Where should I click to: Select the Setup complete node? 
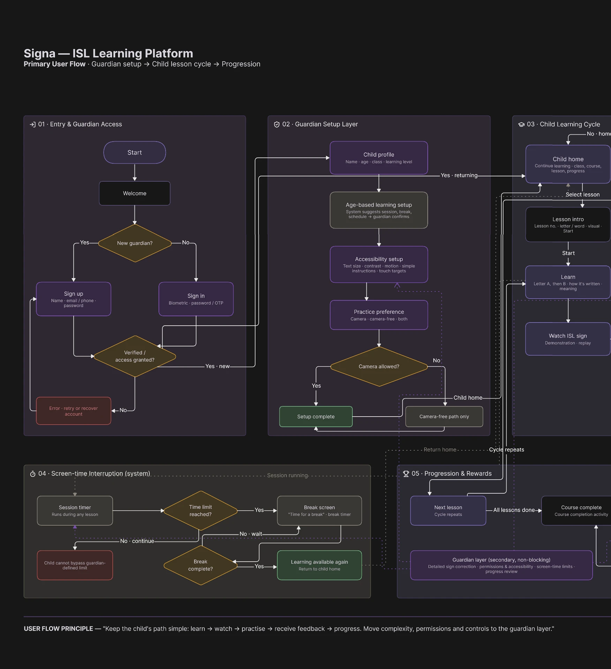point(316,417)
